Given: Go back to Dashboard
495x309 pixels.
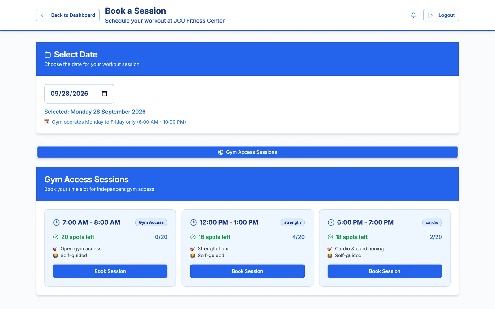Looking at the screenshot, I should [68, 15].
